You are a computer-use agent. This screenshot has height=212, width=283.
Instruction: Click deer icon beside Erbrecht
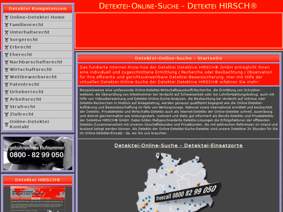(7, 47)
